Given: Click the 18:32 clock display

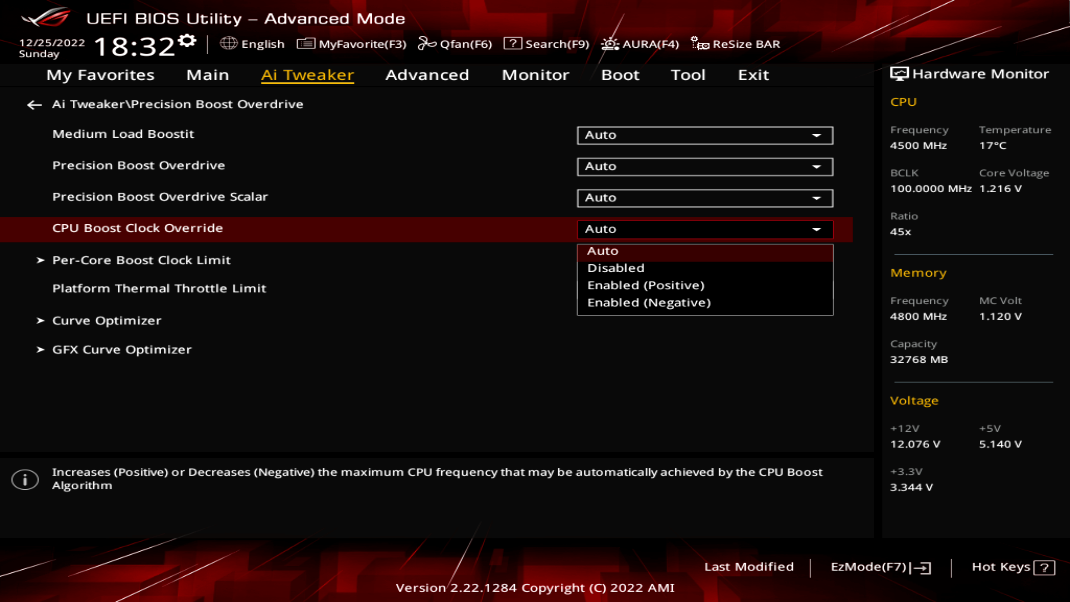Looking at the screenshot, I should pyautogui.click(x=134, y=46).
